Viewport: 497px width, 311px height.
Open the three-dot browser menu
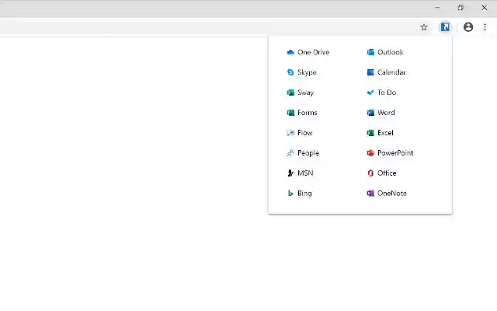tap(485, 27)
